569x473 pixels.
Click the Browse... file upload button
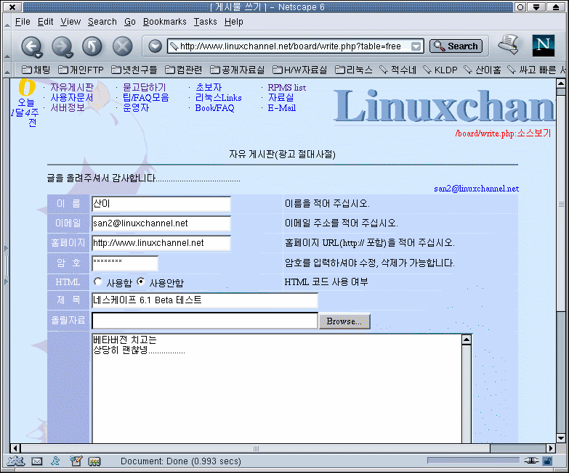pos(344,321)
